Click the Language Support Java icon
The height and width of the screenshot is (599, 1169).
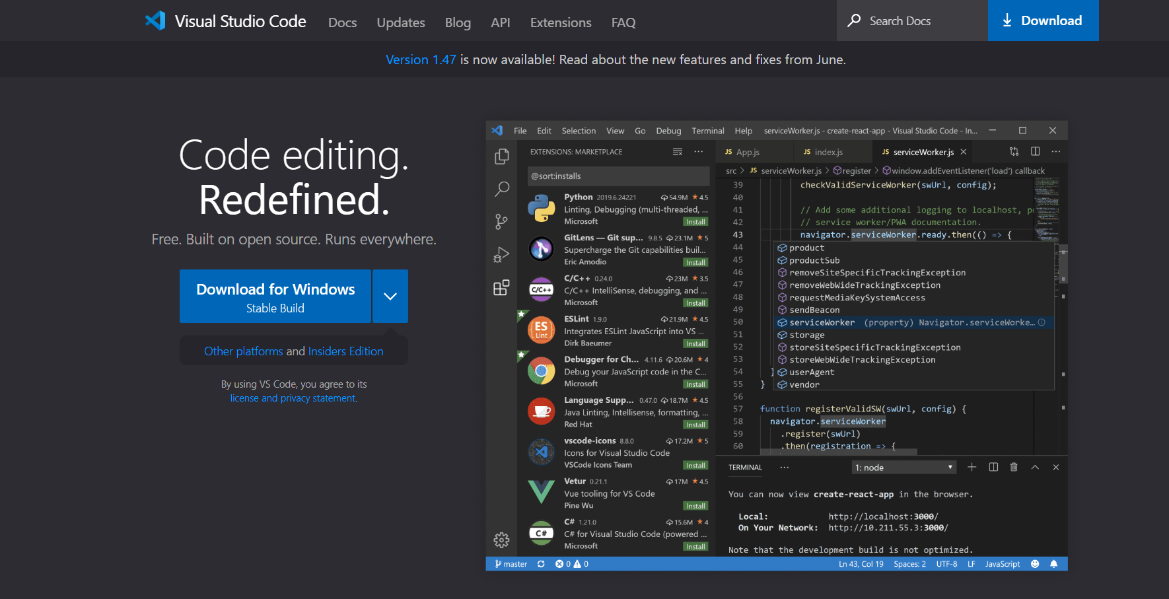tap(542, 411)
